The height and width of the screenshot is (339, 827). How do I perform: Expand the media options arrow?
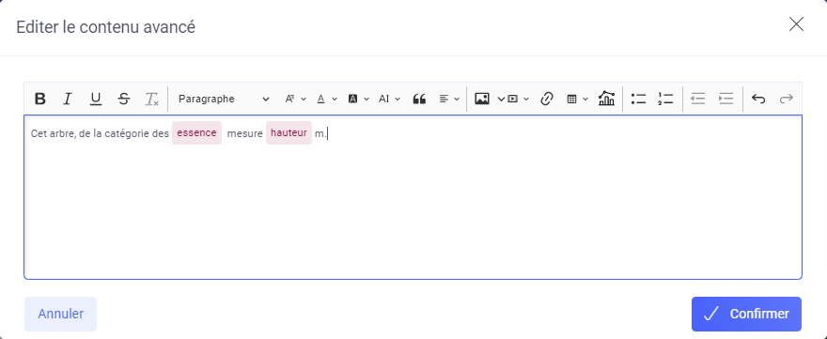tap(526, 99)
